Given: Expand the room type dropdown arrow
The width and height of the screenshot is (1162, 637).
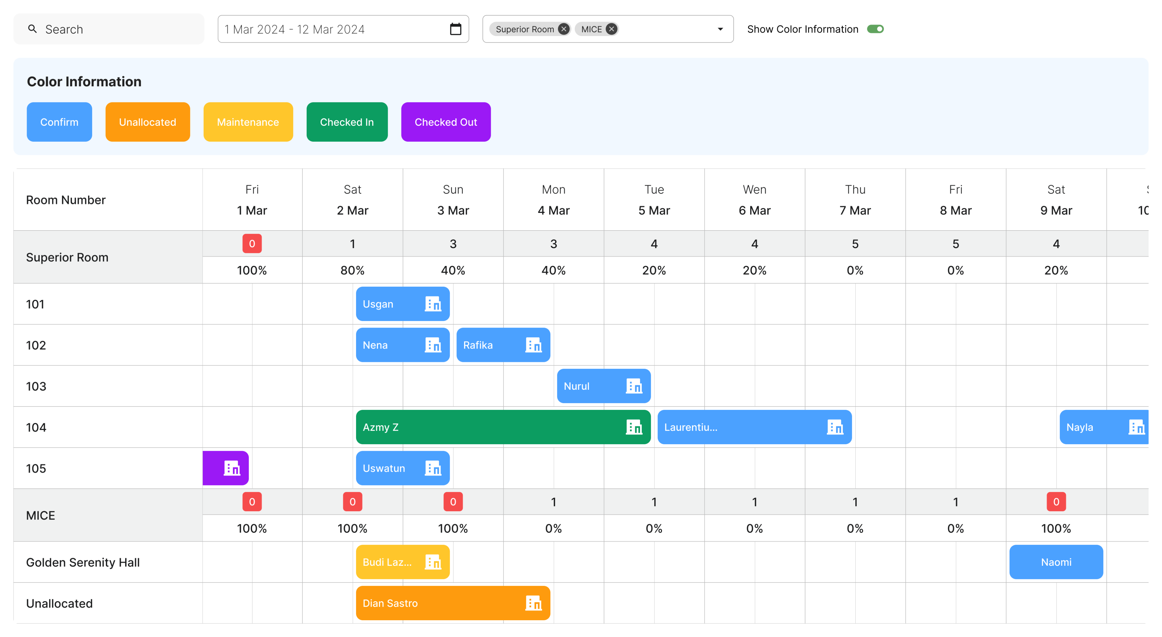Looking at the screenshot, I should click(x=720, y=29).
